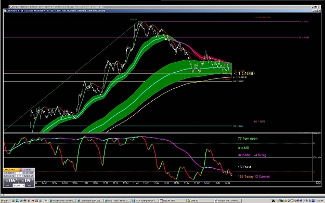Click the Sell button in GBP/USD widget

(8, 185)
